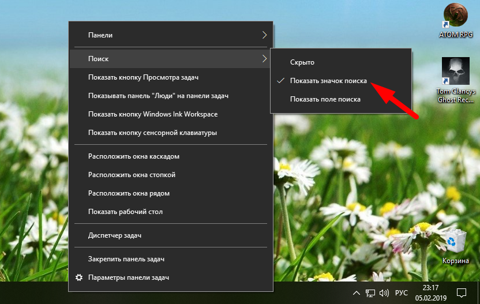Screen dimensions: 480x304
Task: Click the gear icon beside Параметры панели задач
Action: pos(79,277)
